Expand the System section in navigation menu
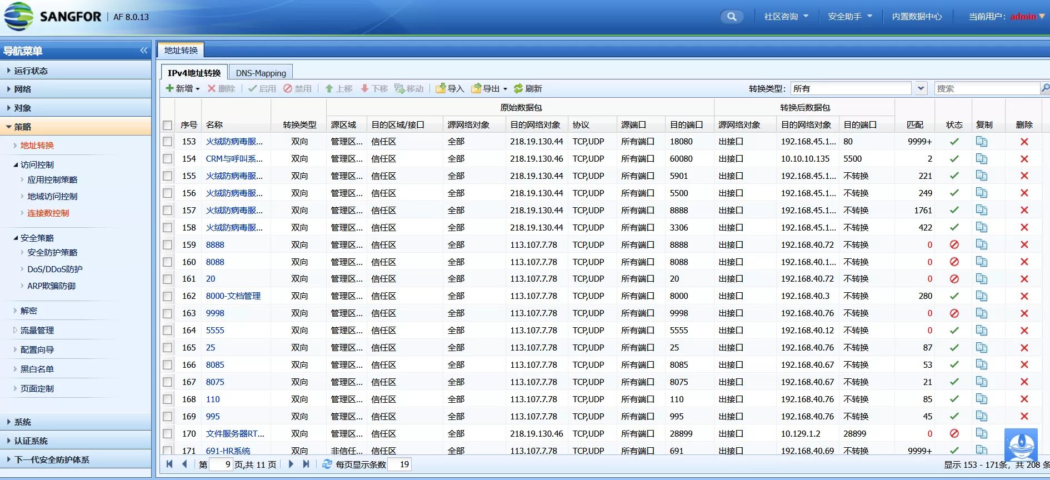 pos(23,422)
